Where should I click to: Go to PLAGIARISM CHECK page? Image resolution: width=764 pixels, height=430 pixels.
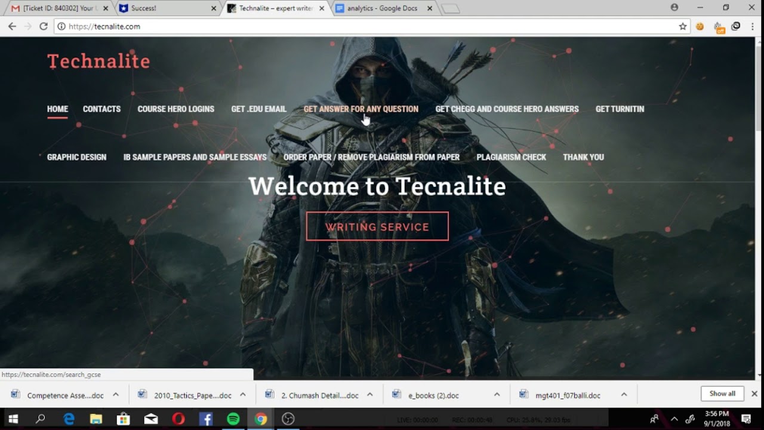[511, 157]
